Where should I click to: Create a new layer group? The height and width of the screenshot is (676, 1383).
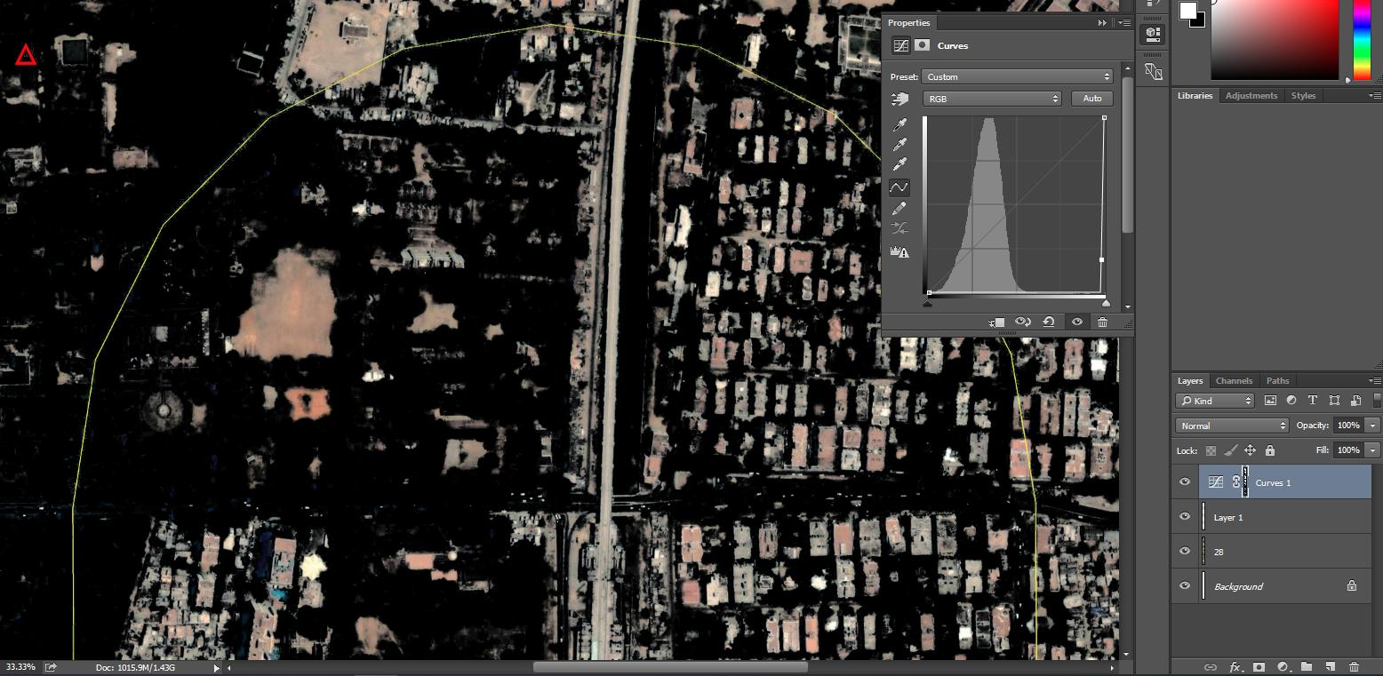[1307, 667]
